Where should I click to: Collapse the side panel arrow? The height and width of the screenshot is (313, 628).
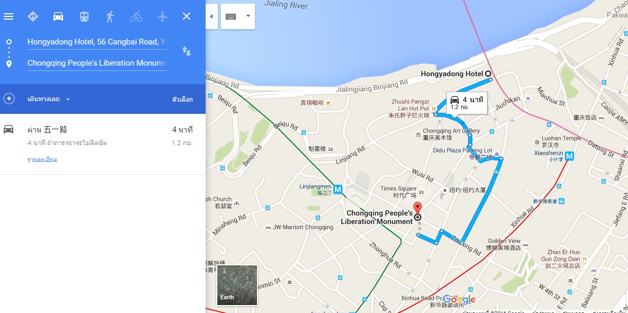click(x=211, y=16)
